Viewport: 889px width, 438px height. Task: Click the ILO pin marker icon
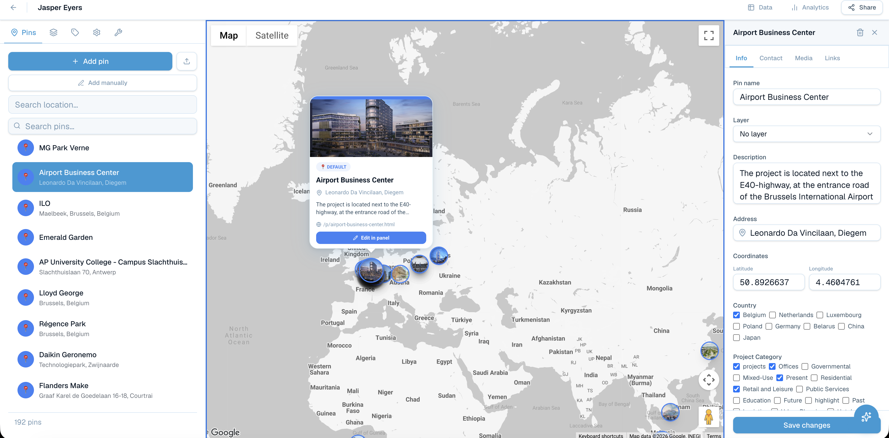25,208
